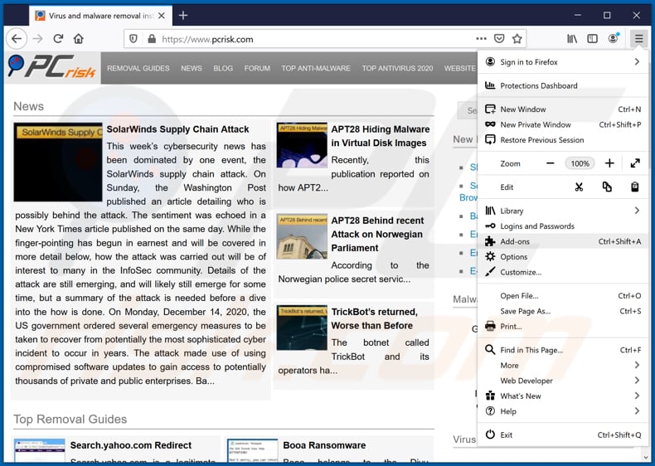
Task: Click the padlock site info icon
Action: point(152,39)
